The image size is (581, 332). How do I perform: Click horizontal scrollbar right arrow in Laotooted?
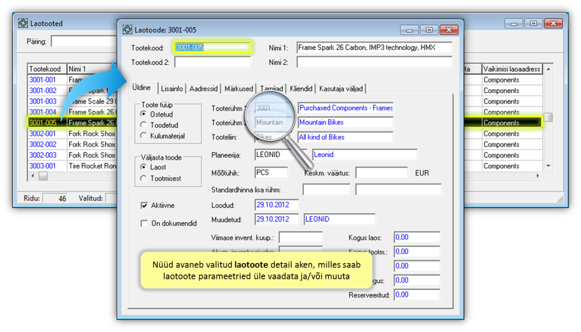pos(538,176)
